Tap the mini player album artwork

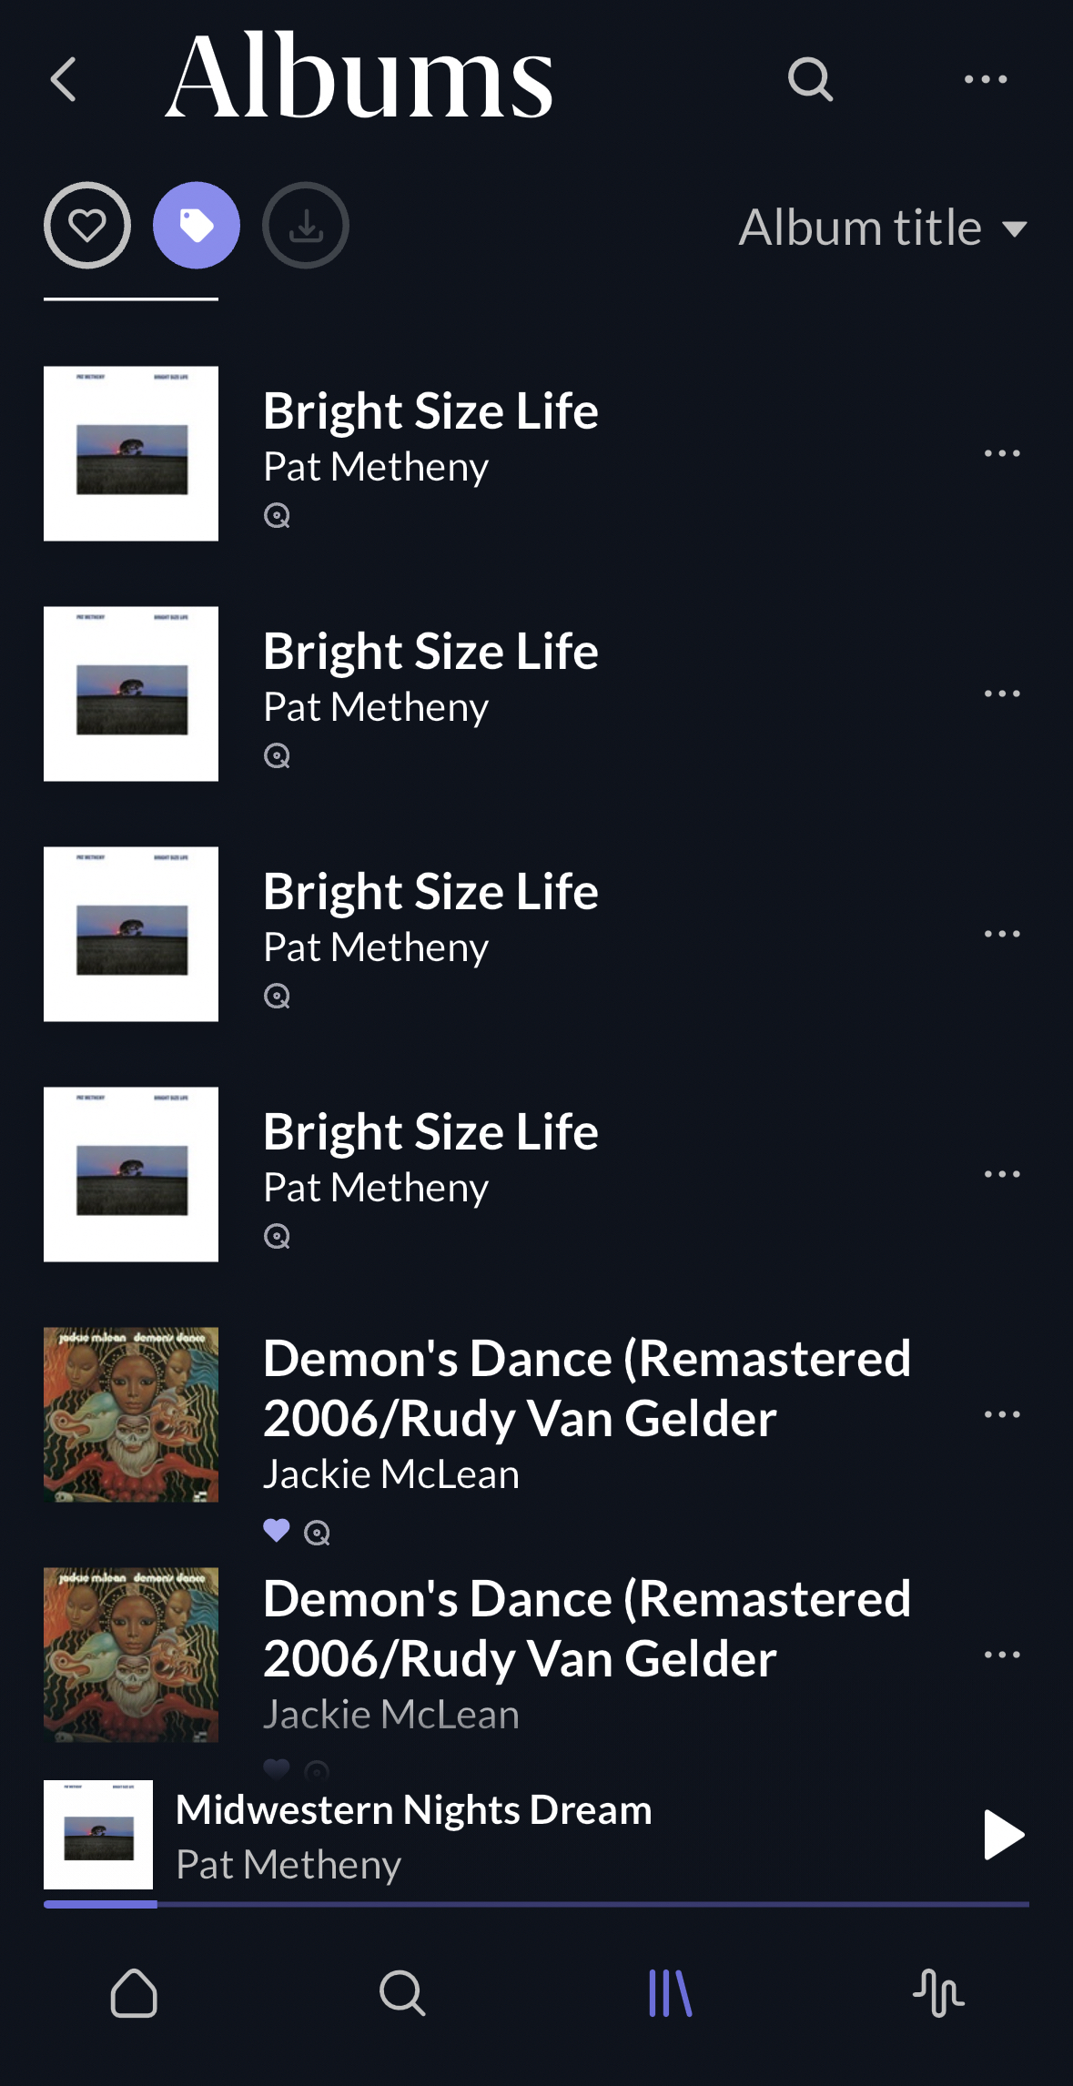point(98,1835)
